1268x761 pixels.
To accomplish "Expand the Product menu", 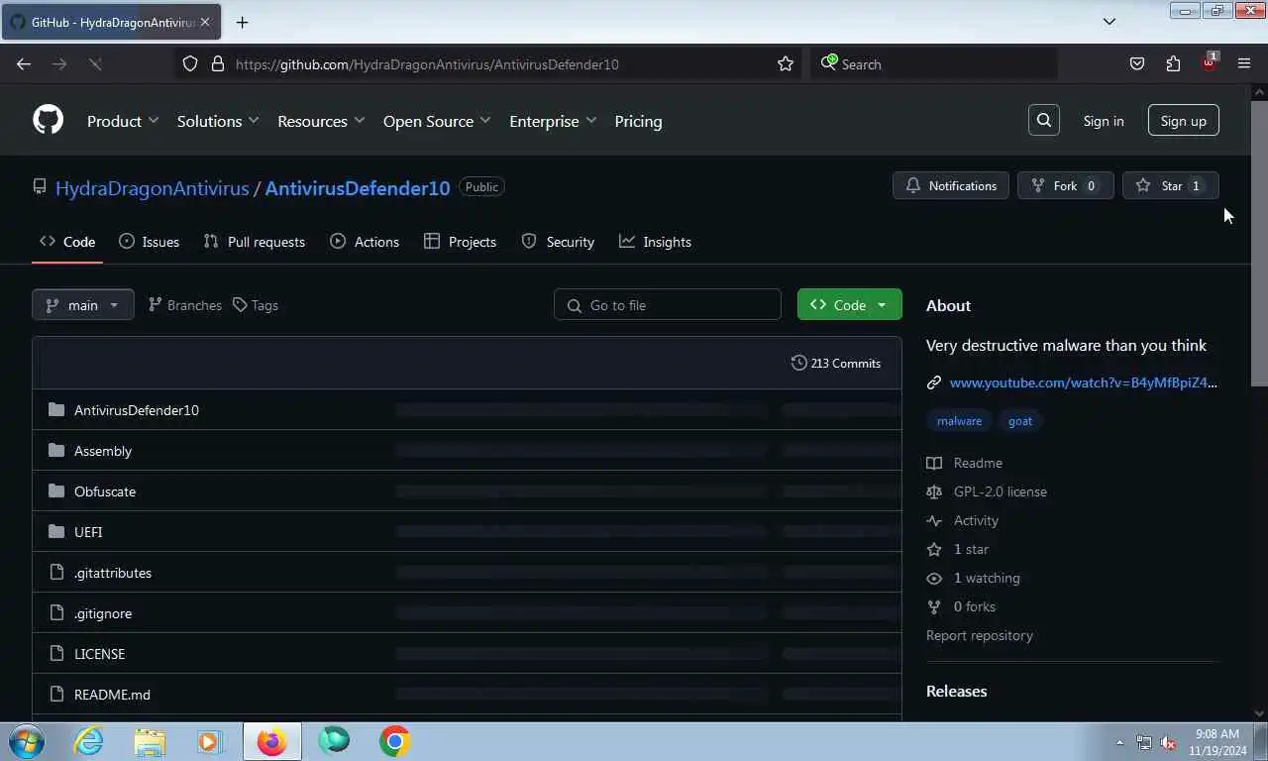I will click(123, 121).
